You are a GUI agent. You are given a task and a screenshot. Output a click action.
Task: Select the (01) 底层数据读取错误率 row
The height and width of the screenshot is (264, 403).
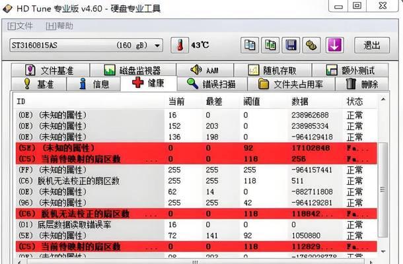coord(196,224)
